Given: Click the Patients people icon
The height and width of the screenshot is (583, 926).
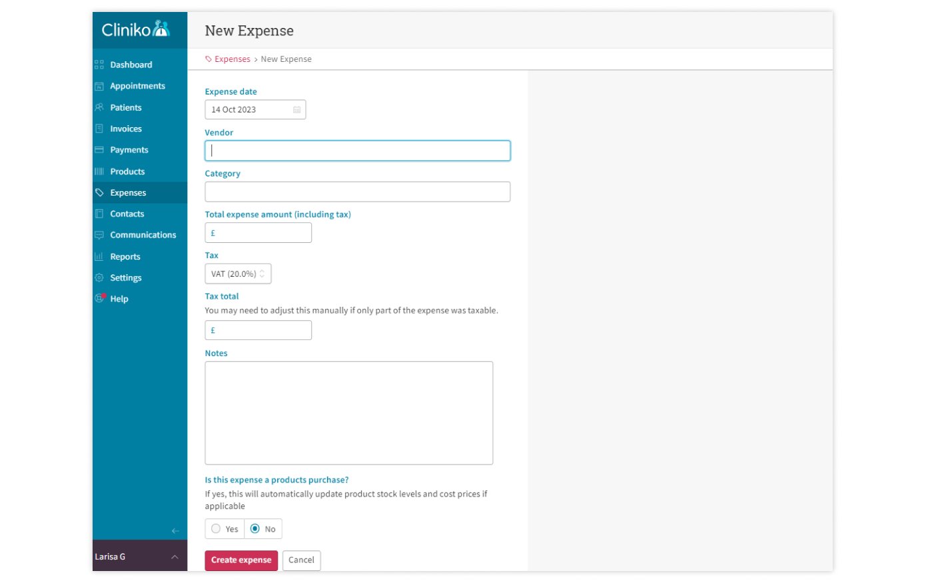Looking at the screenshot, I should tap(99, 107).
